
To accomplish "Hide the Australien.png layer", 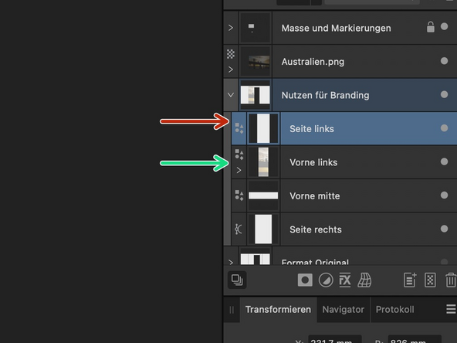I will tap(444, 61).
